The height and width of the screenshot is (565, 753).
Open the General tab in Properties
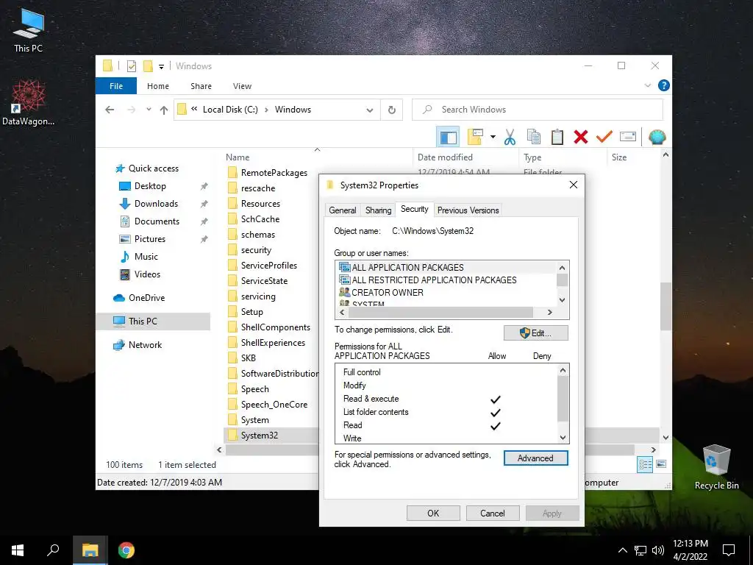point(343,210)
